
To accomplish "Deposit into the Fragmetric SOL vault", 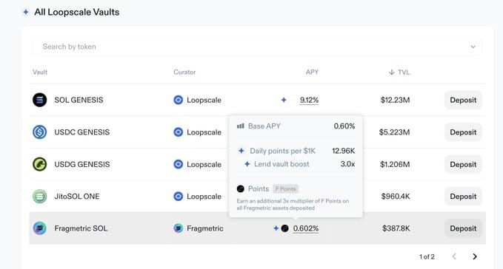I will pyautogui.click(x=463, y=228).
